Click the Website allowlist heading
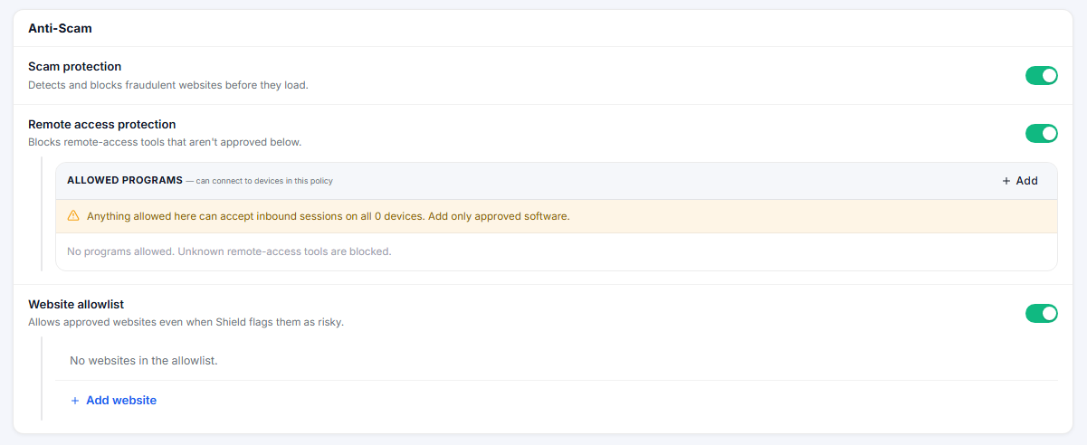The height and width of the screenshot is (445, 1087). pos(76,305)
